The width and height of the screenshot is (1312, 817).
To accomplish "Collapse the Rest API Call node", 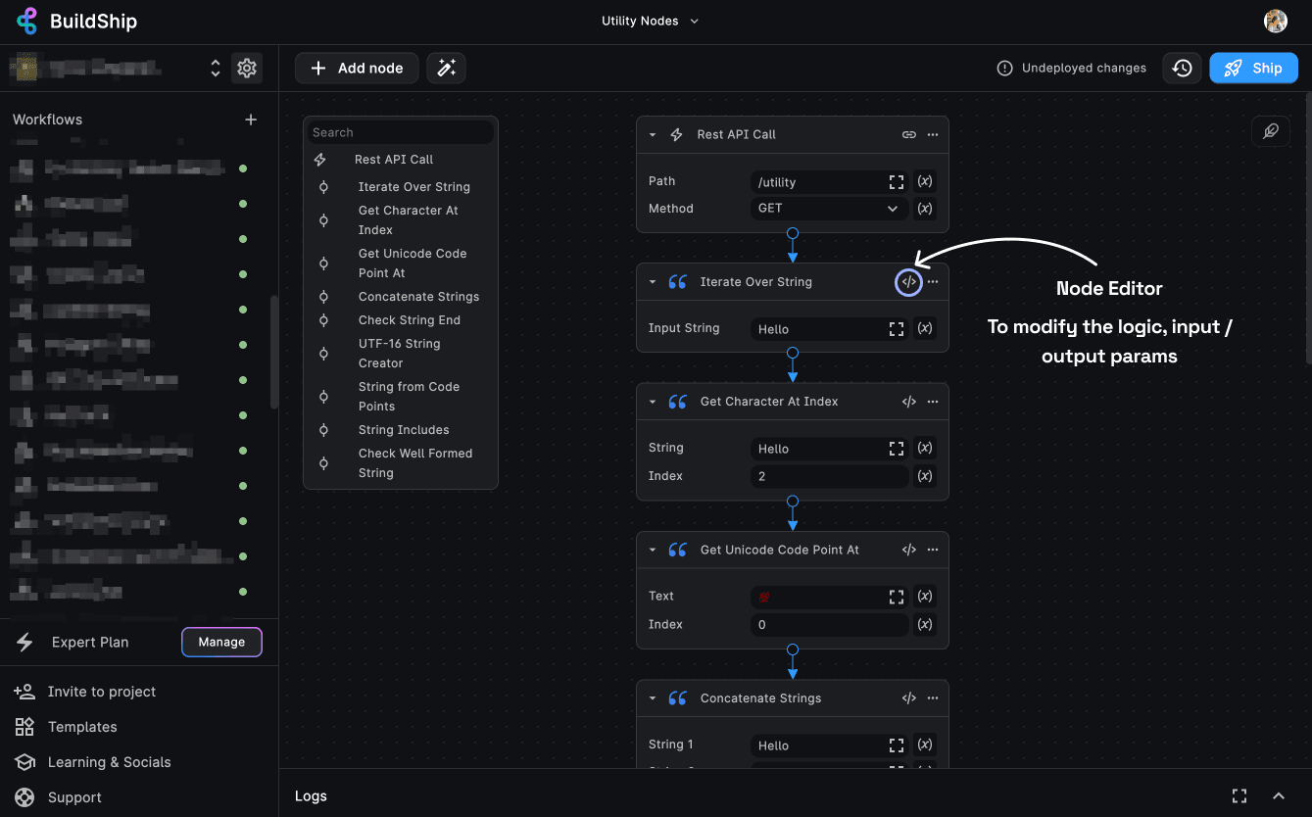I will pyautogui.click(x=652, y=134).
